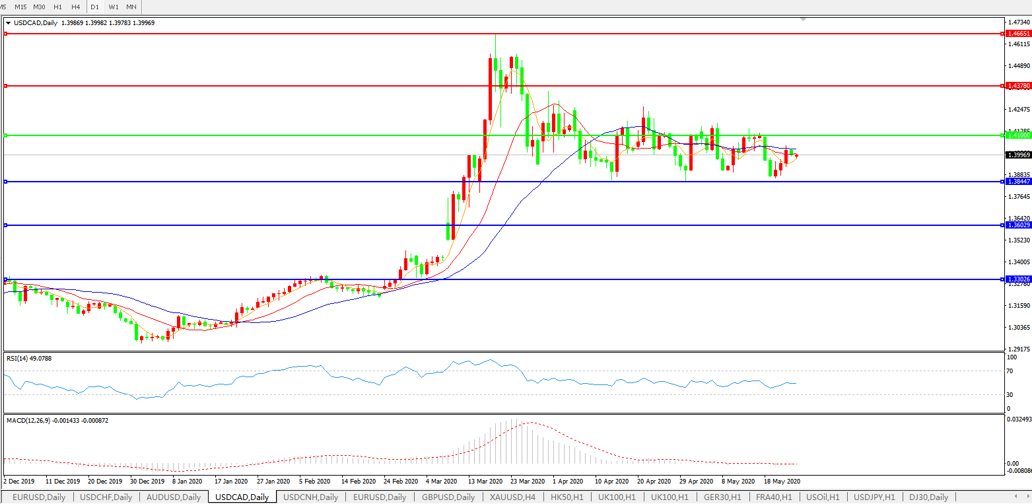This screenshot has width=1032, height=504.
Task: Select left handle of blue 1.36029 line
Action: pos(5,225)
